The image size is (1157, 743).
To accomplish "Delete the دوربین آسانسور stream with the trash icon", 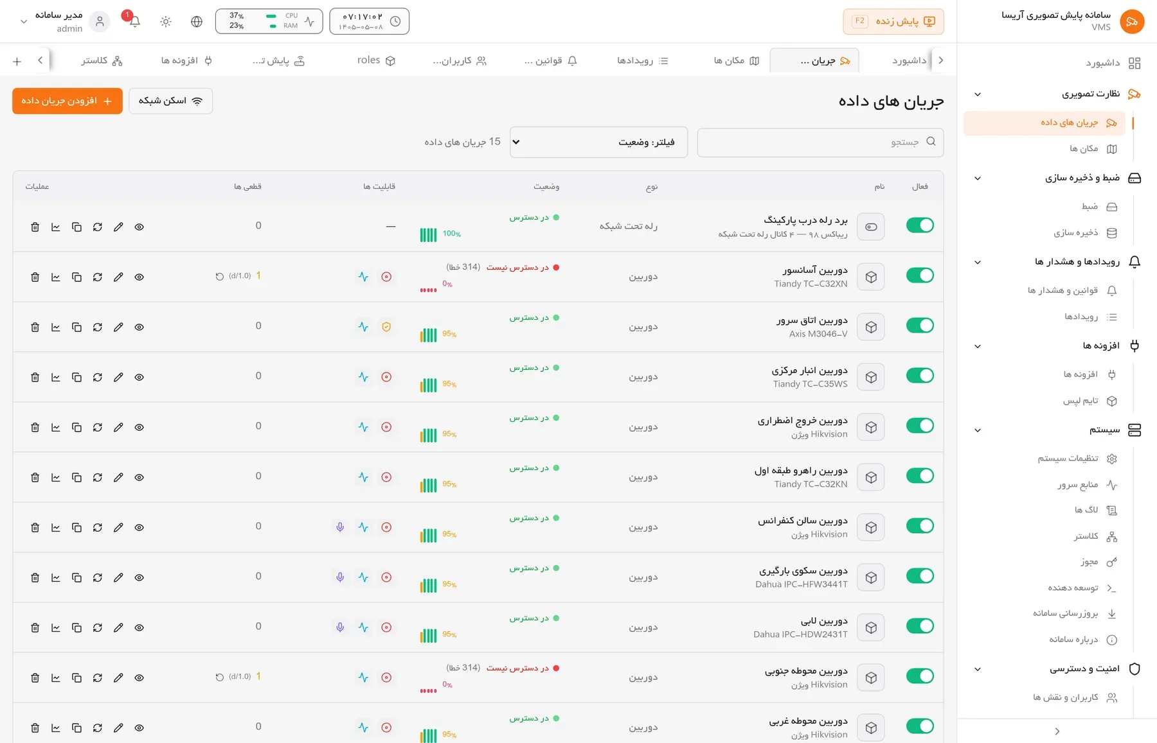I will (35, 277).
